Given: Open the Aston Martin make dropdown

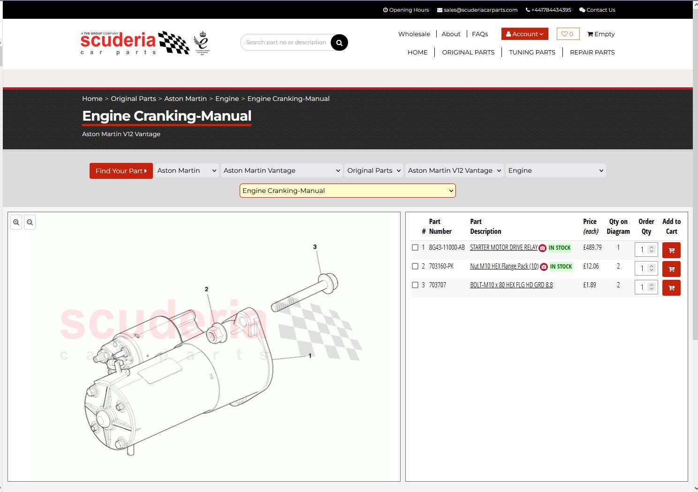Looking at the screenshot, I should click(187, 170).
